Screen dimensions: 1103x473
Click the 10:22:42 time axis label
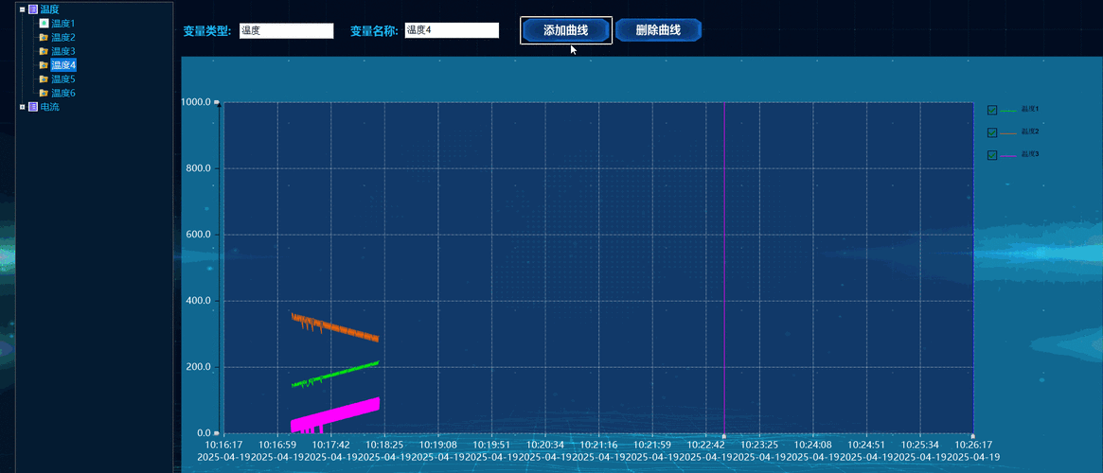[x=705, y=445]
